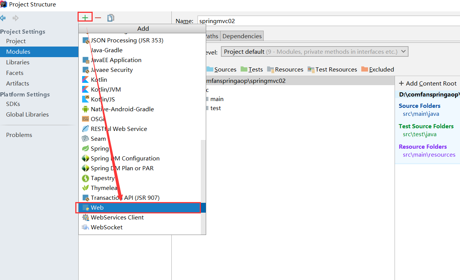460x280 pixels.
Task: Mark as Resources folder
Action: [x=285, y=69]
